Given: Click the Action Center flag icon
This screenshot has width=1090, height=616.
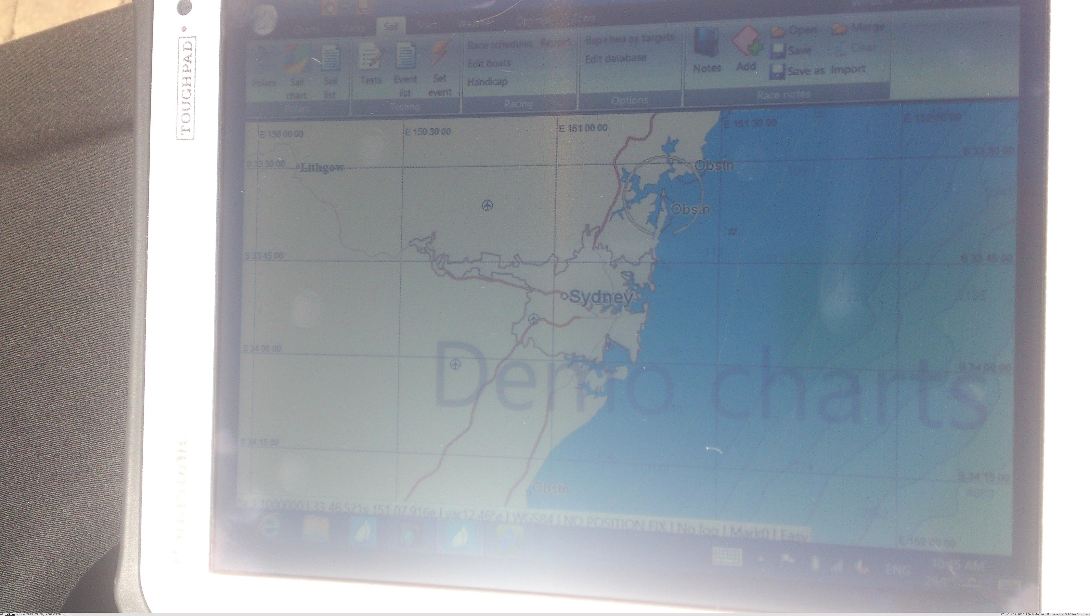Looking at the screenshot, I should (788, 560).
